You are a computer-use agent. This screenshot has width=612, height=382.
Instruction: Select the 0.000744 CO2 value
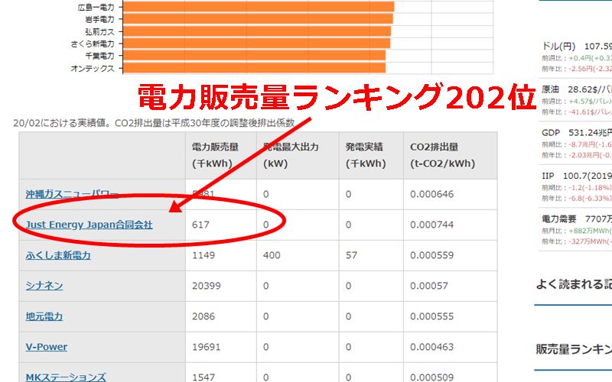(431, 225)
